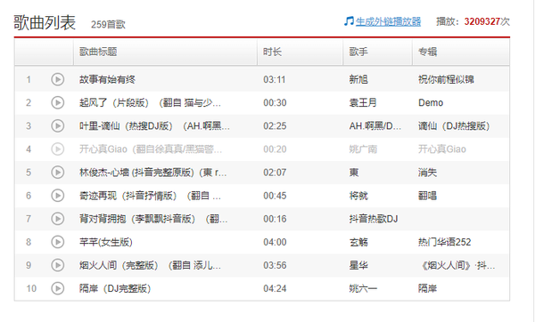Image resolution: width=535 pixels, height=322 pixels.
Task: Open artist 姚六一
Action: (x=363, y=288)
